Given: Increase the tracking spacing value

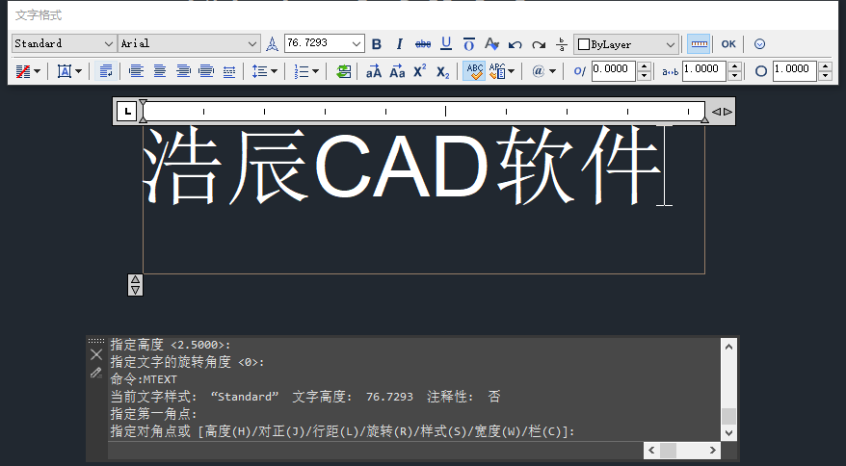Looking at the screenshot, I should (734, 66).
